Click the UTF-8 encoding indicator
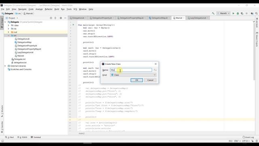The width and height of the screenshot is (259, 146). [246, 141]
